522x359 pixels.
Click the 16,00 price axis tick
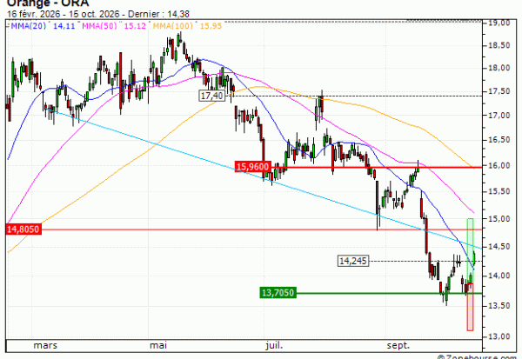click(499, 166)
